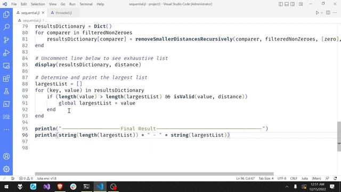The height and width of the screenshot is (192, 341).
Task: Open the Edit menu
Action: [x=23, y=4]
